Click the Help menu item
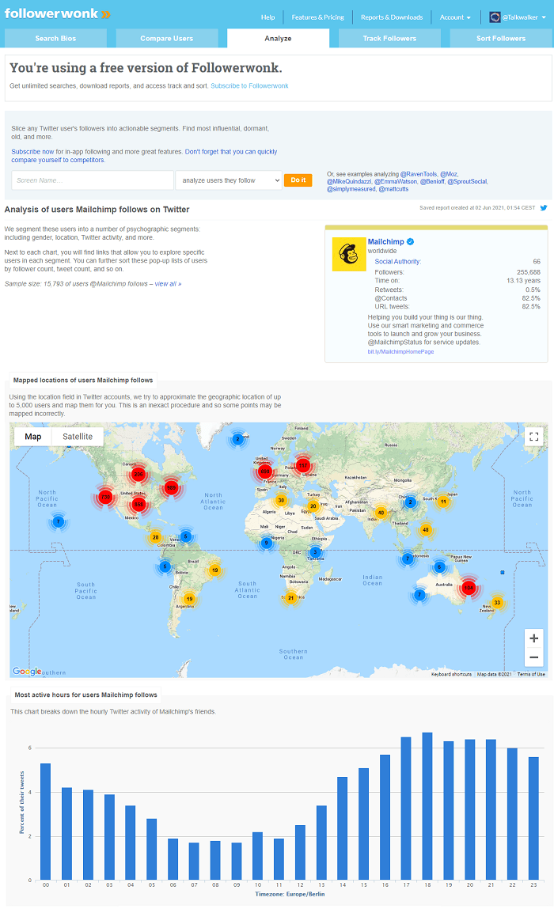Viewport: 554px width, 909px height. pos(268,17)
